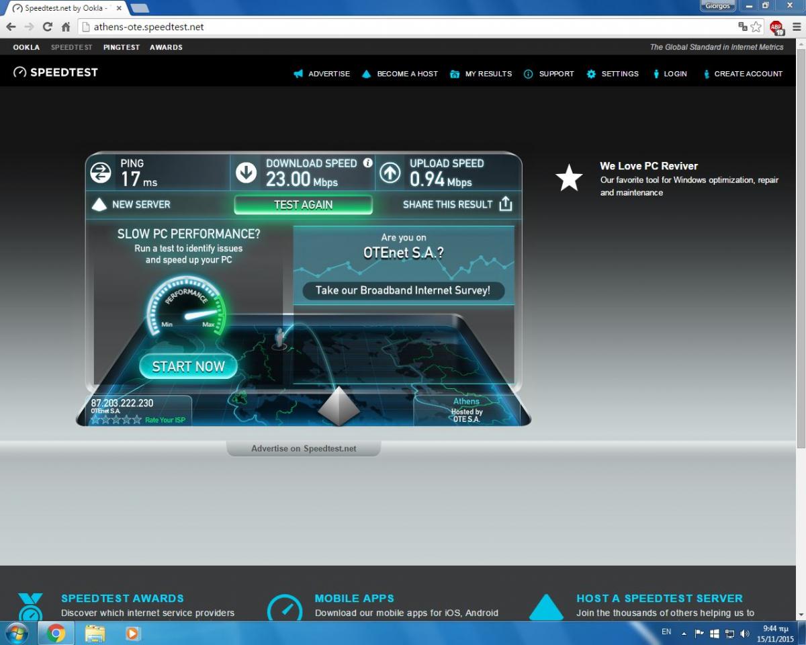Click the Speedtest gauge logo
Screen dimensions: 806x645
click(x=20, y=72)
